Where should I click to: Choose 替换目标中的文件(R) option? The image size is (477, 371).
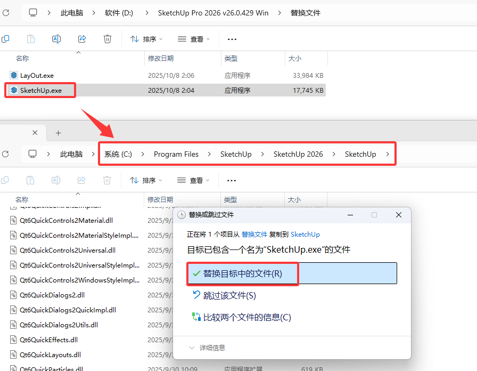(x=242, y=273)
